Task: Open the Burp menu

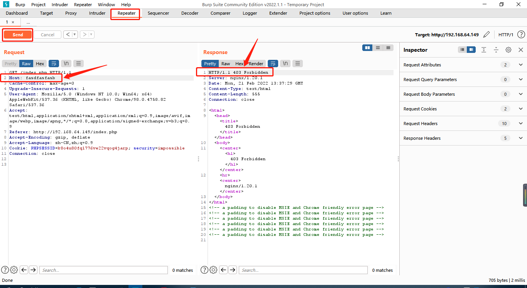Action: (20, 5)
